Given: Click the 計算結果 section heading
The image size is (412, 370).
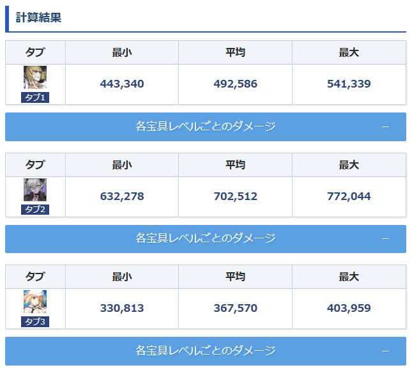Looking at the screenshot, I should [x=38, y=18].
